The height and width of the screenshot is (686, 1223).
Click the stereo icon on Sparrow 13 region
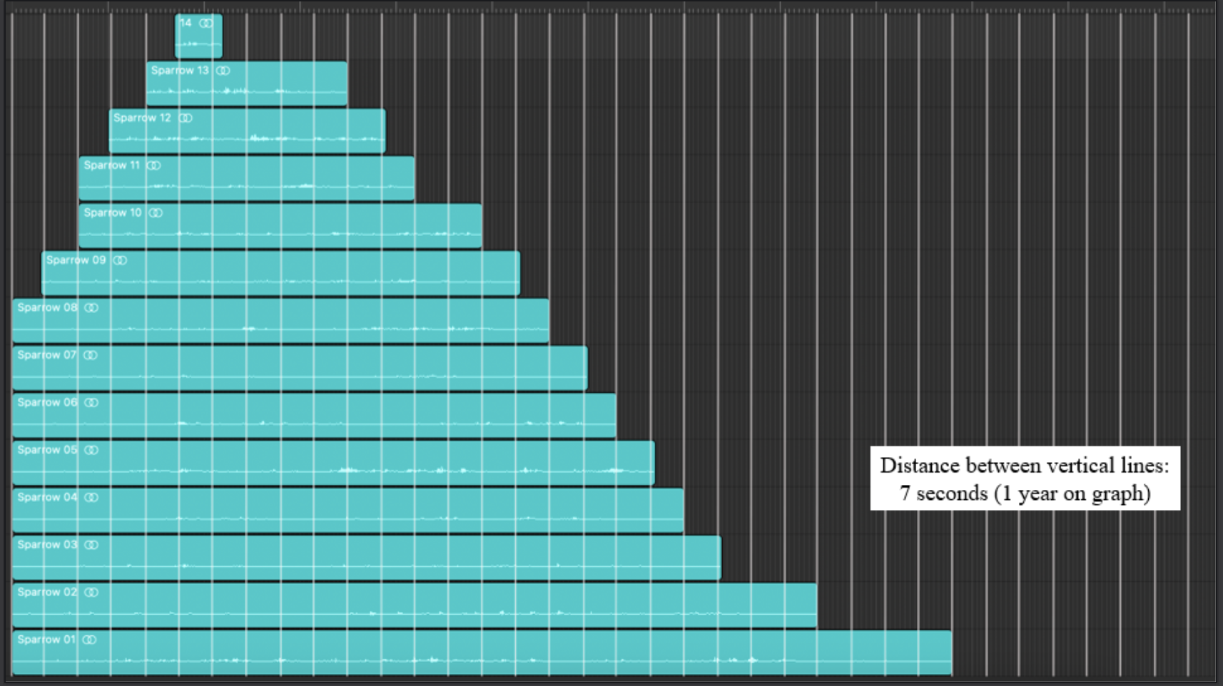point(223,71)
